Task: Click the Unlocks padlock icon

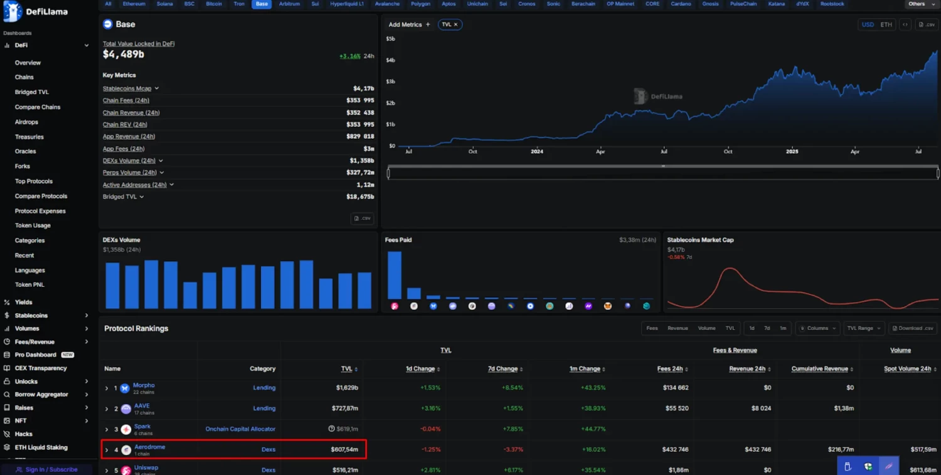Action: pyautogui.click(x=7, y=382)
